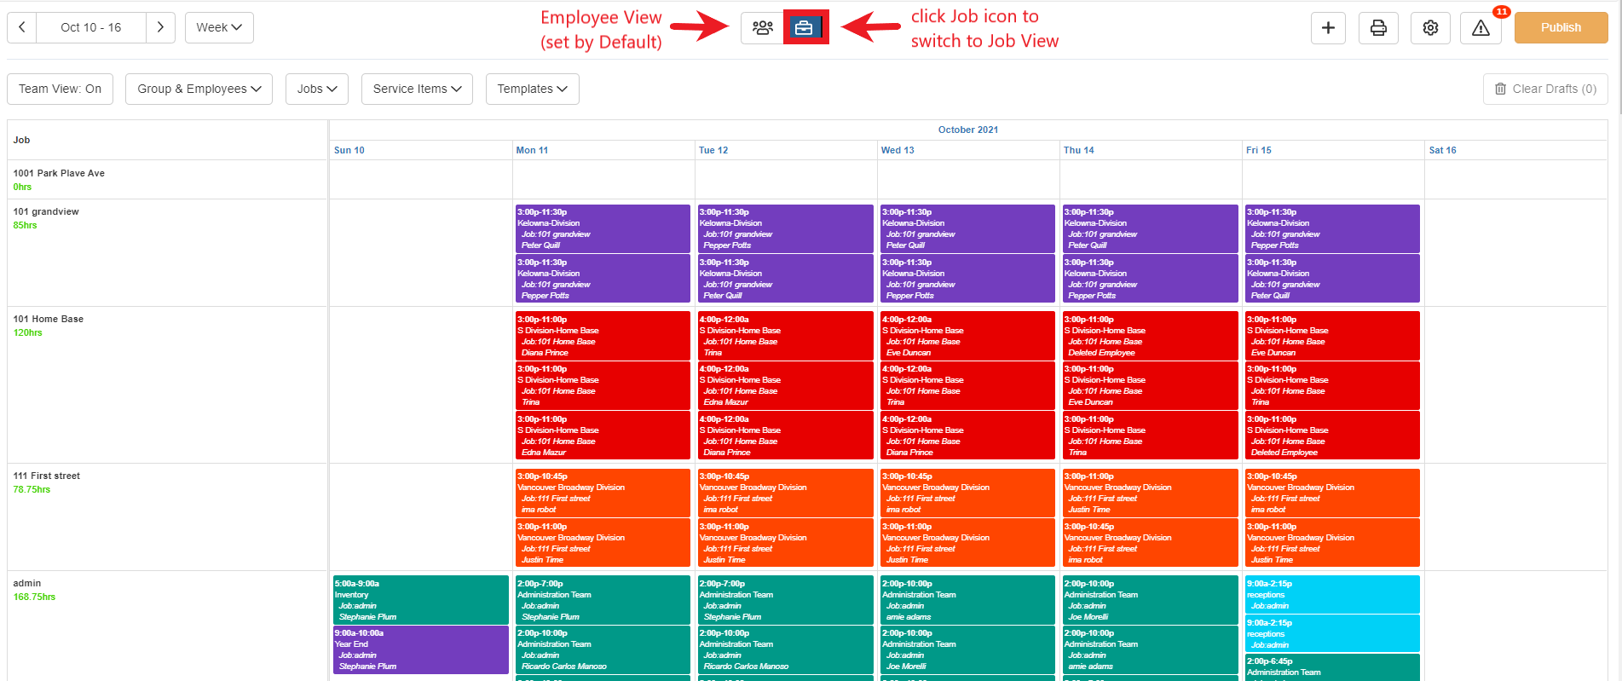The image size is (1622, 681).
Task: Toggle Team View: On
Action: pyautogui.click(x=60, y=89)
